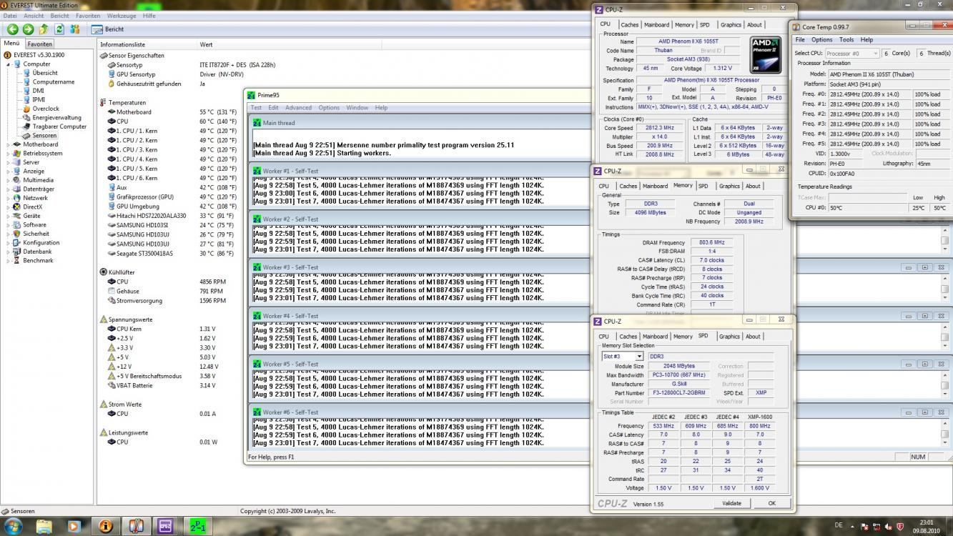Click the EVEREST up-level arrow icon

pyautogui.click(x=44, y=29)
